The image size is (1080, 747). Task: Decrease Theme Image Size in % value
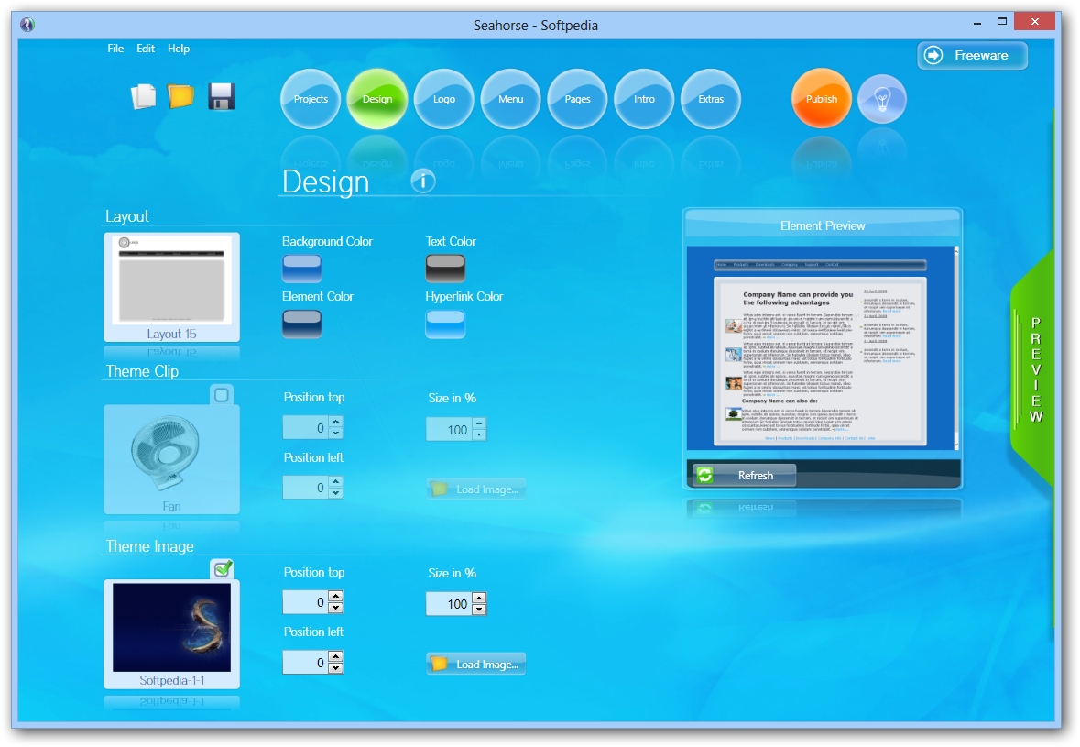[479, 609]
